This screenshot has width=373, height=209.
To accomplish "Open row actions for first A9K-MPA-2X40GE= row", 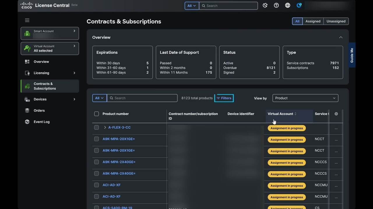I will pyautogui.click(x=336, y=163).
